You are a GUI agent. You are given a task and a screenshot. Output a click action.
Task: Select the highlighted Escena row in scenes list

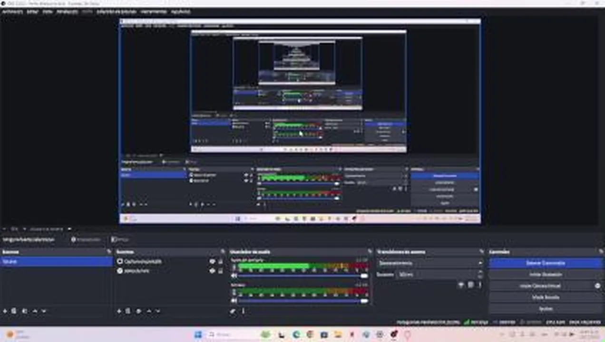(x=57, y=262)
